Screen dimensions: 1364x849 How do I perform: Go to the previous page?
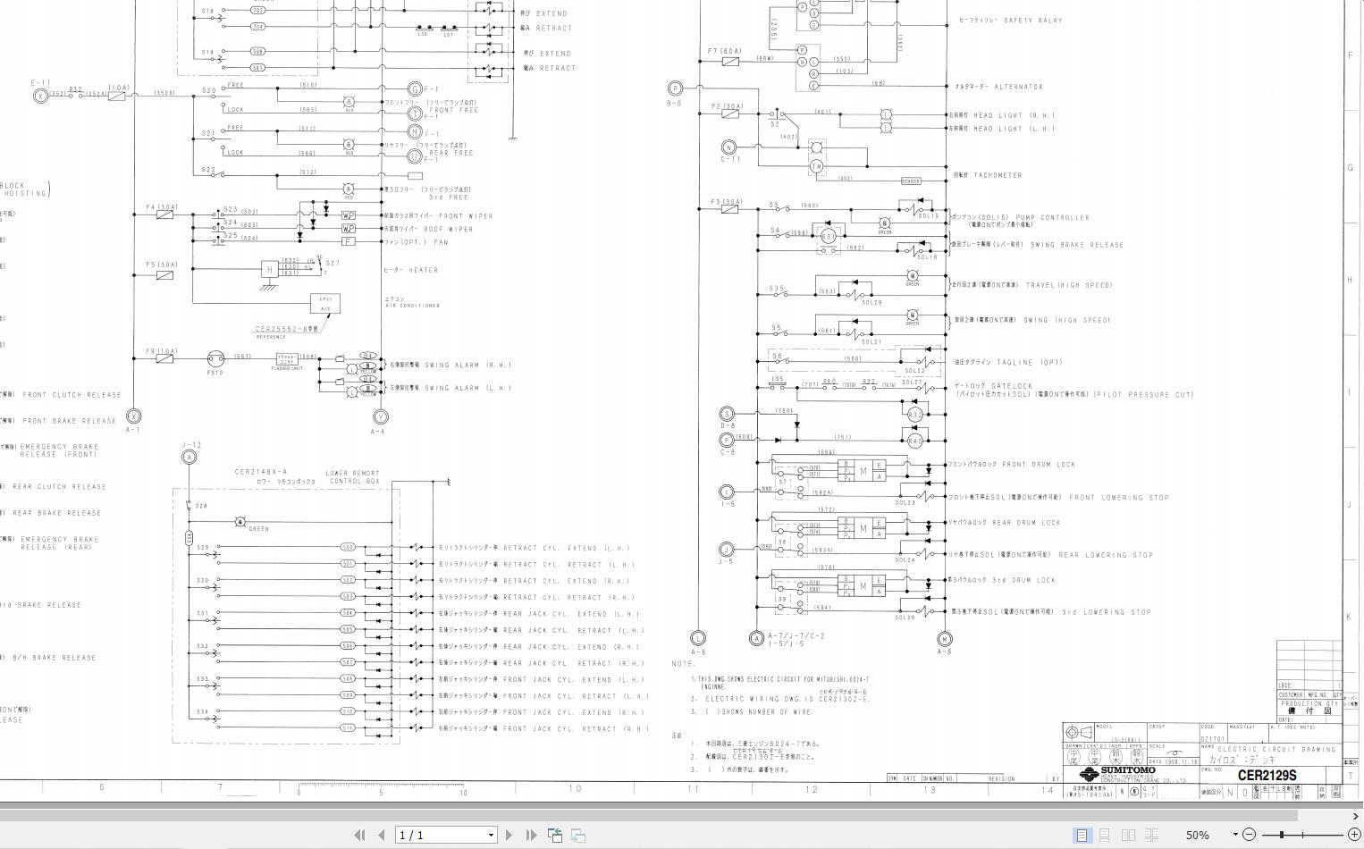[x=382, y=835]
